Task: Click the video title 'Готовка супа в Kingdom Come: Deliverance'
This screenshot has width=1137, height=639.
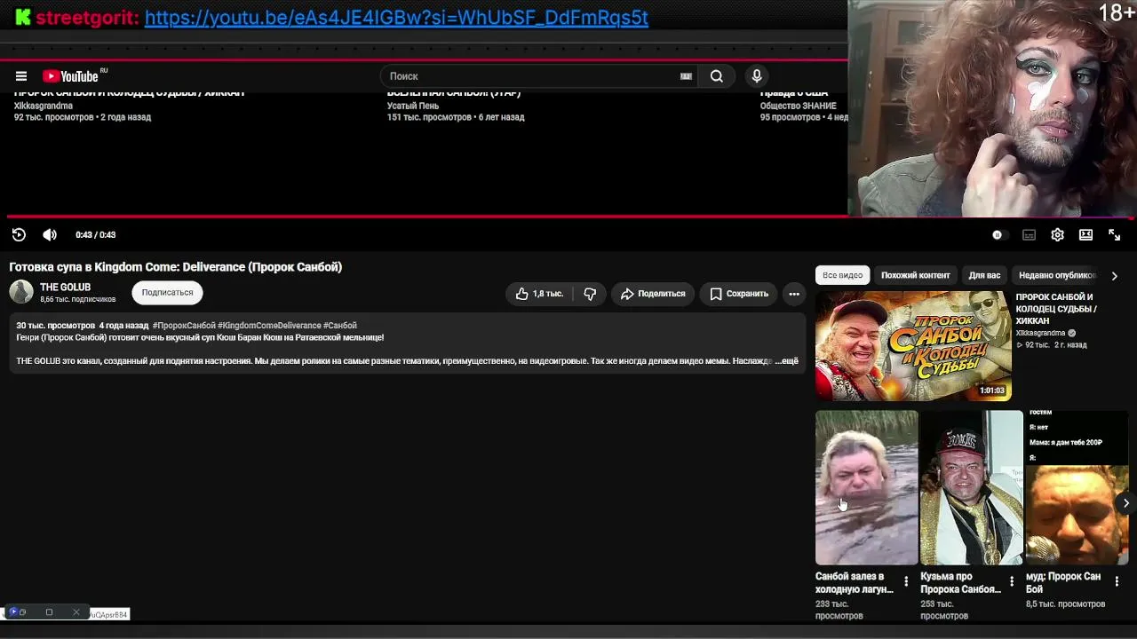Action: (x=175, y=267)
